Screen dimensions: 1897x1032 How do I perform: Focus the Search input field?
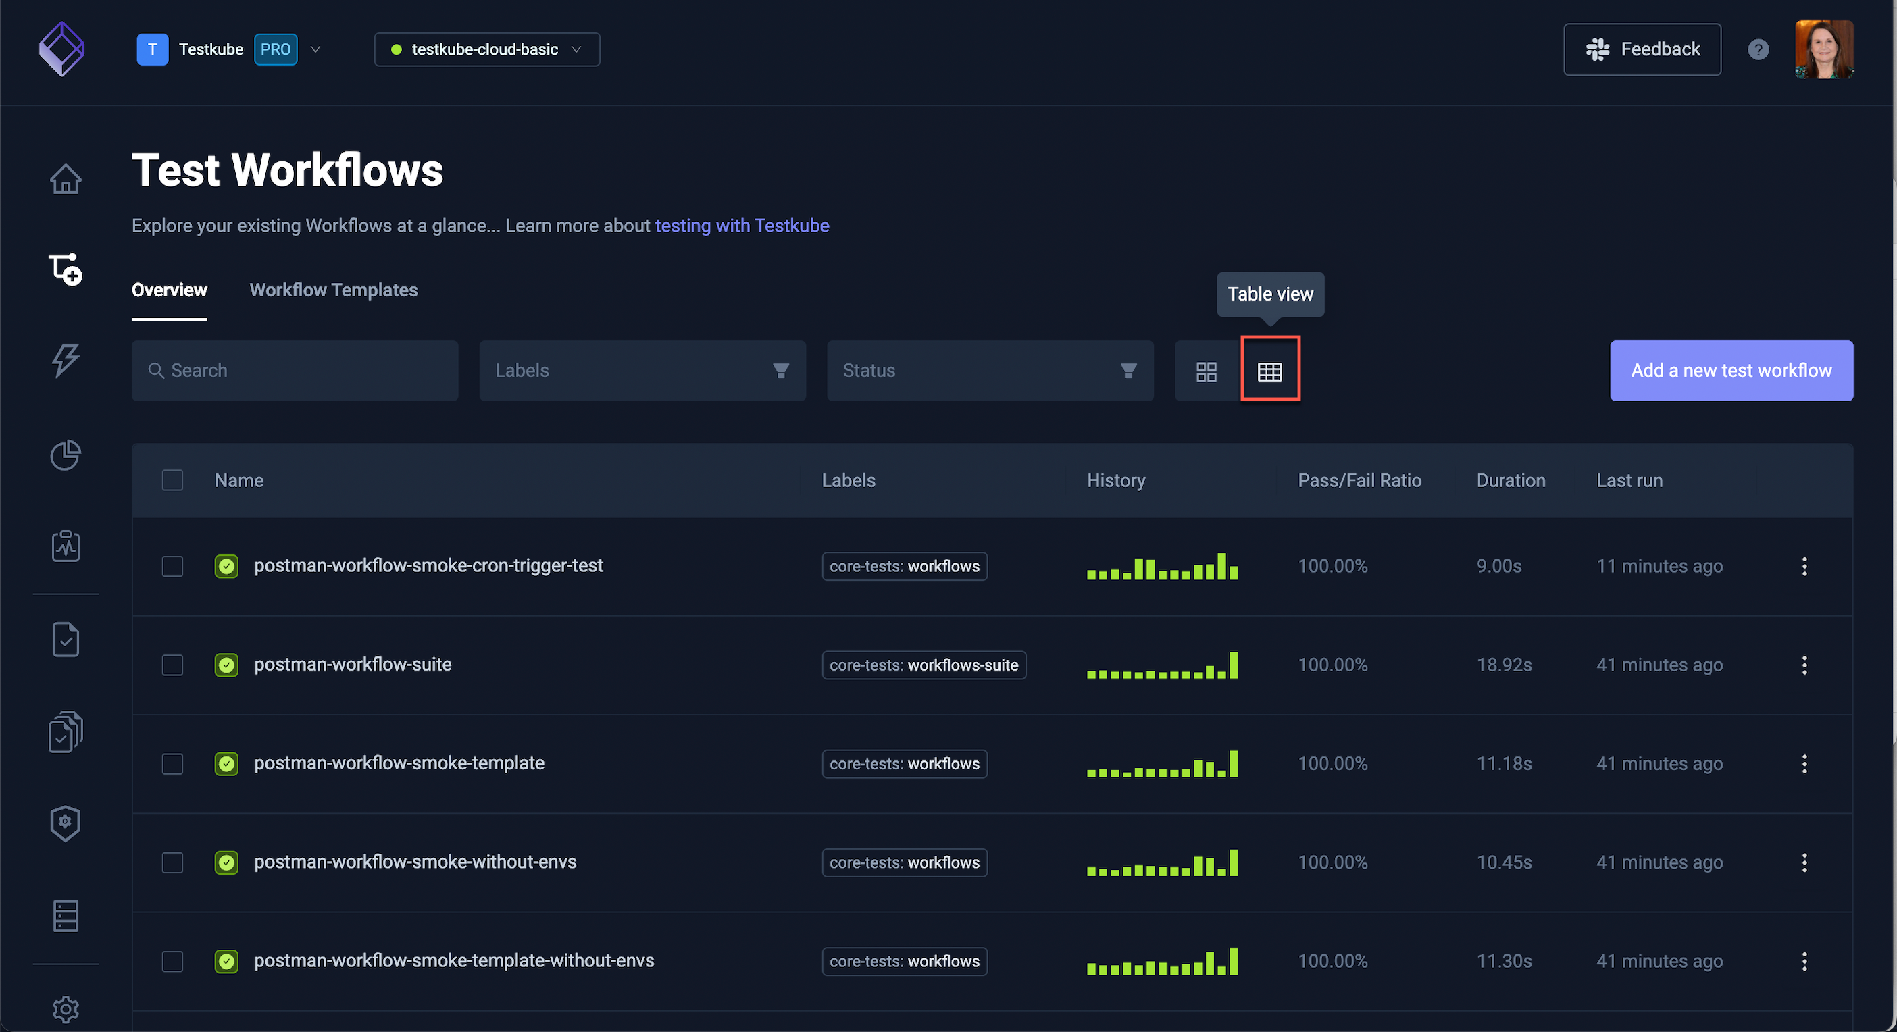[x=295, y=370]
